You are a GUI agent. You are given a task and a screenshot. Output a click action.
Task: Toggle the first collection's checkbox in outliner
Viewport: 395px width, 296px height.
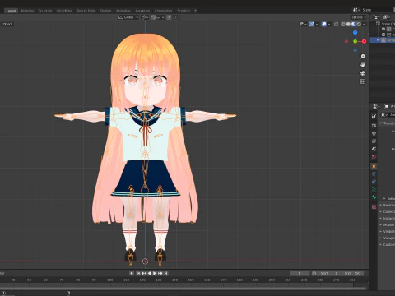coord(383,29)
